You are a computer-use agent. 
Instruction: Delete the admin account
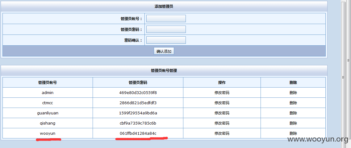(x=293, y=92)
